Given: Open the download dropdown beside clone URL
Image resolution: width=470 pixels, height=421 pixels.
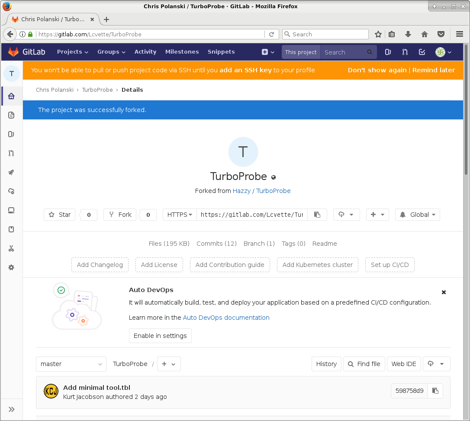Looking at the screenshot, I should point(346,215).
